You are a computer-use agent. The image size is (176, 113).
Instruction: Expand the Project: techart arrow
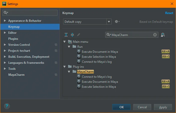[x=5, y=51]
